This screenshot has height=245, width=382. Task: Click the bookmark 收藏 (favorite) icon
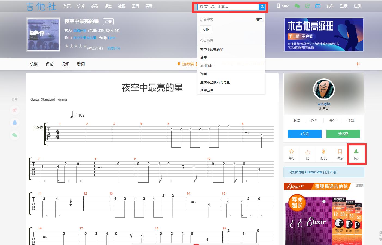coord(340,154)
